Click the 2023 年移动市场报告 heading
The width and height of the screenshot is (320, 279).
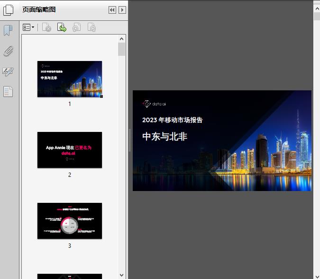pyautogui.click(x=172, y=120)
